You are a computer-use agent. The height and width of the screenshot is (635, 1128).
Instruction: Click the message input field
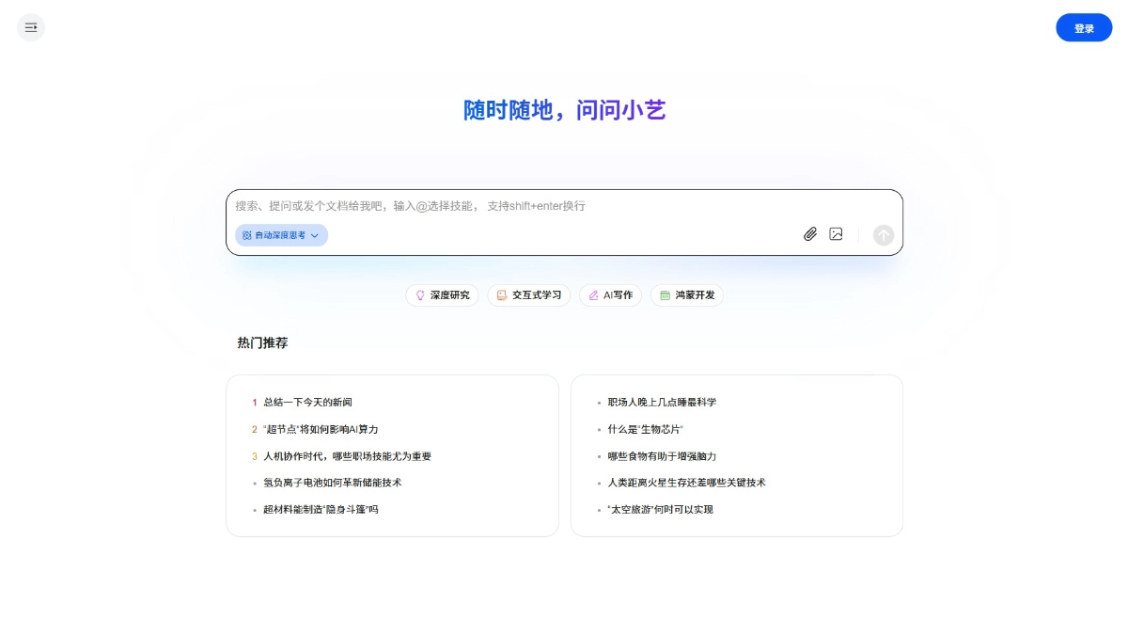[x=564, y=205]
